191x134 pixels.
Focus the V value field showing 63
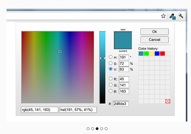(124, 69)
